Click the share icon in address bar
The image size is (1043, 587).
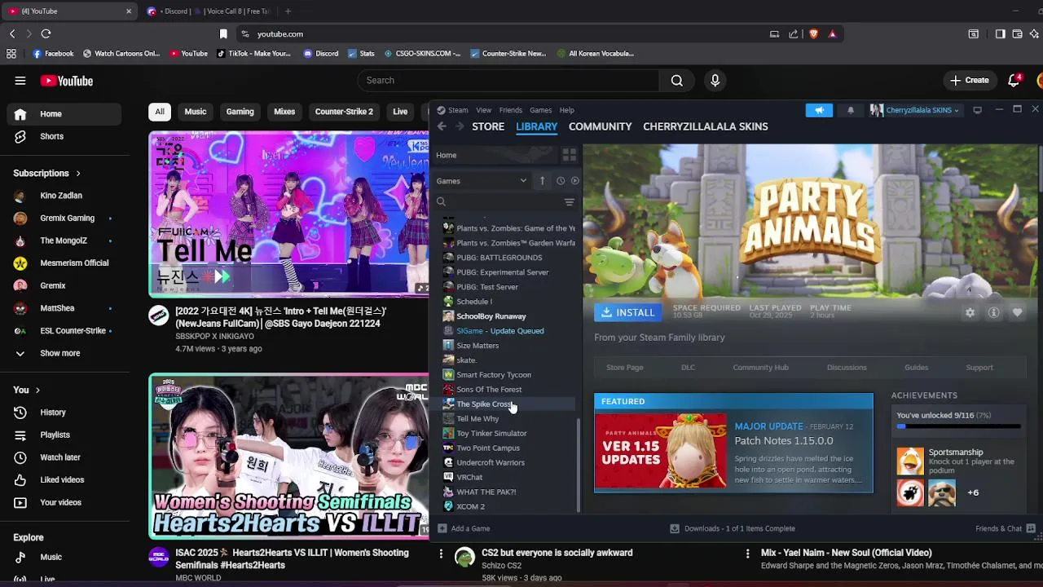click(x=793, y=34)
